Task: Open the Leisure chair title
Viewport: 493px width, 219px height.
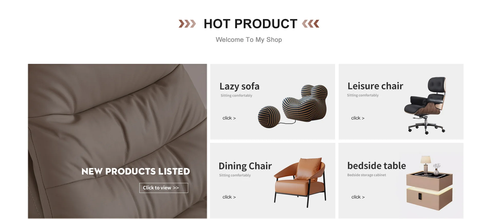Action: click(x=375, y=86)
